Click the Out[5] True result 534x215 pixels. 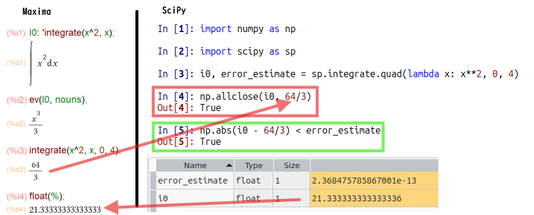(x=189, y=141)
